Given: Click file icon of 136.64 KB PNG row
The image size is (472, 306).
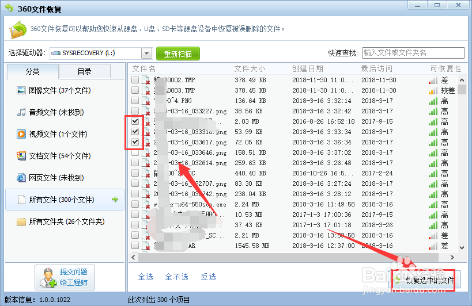Looking at the screenshot, I should click(146, 101).
